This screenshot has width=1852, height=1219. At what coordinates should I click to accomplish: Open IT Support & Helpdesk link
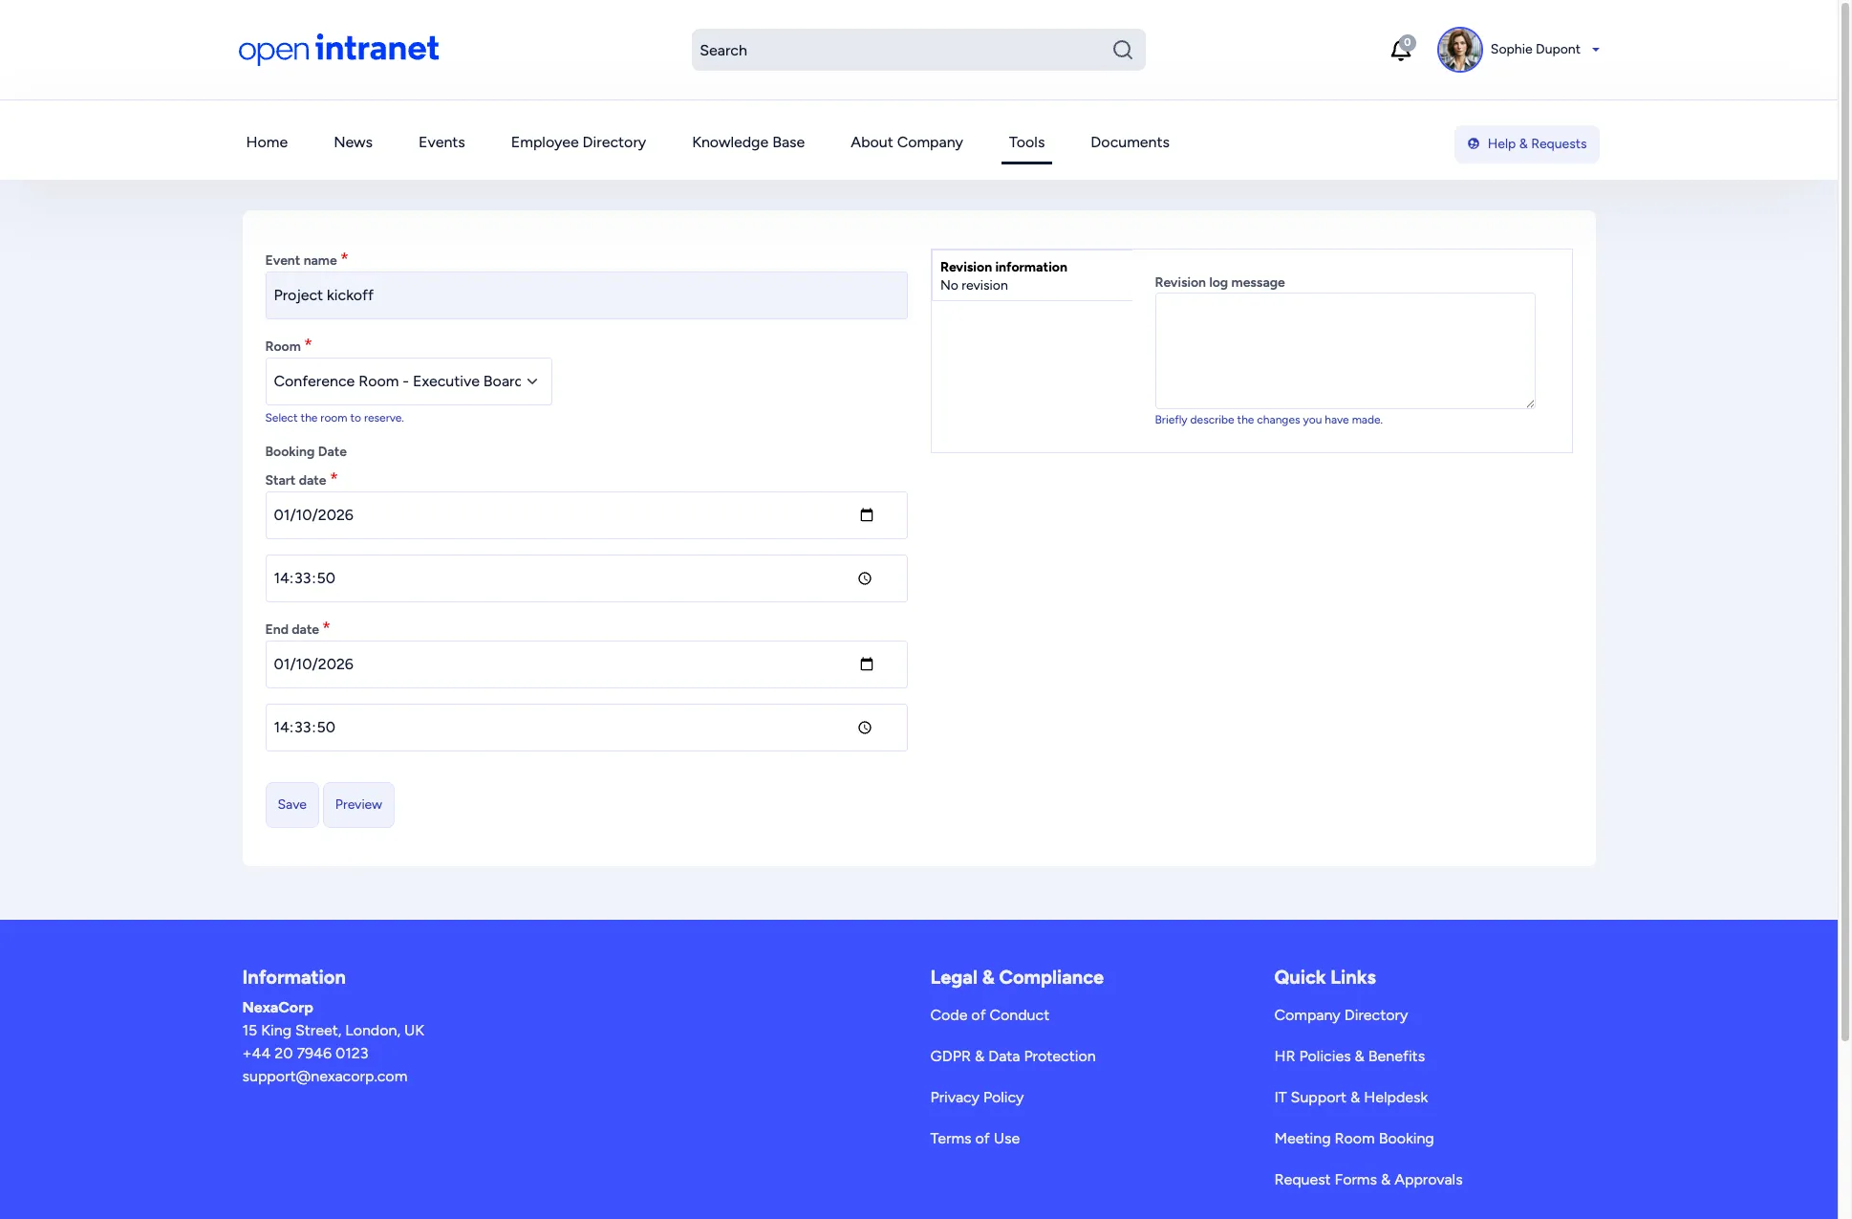pyautogui.click(x=1350, y=1098)
